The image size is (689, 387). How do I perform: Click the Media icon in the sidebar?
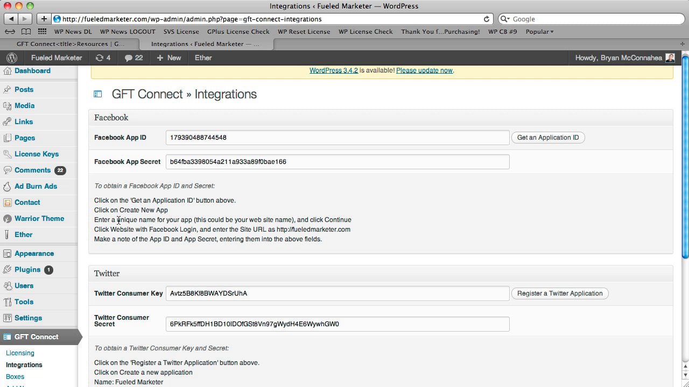click(7, 106)
